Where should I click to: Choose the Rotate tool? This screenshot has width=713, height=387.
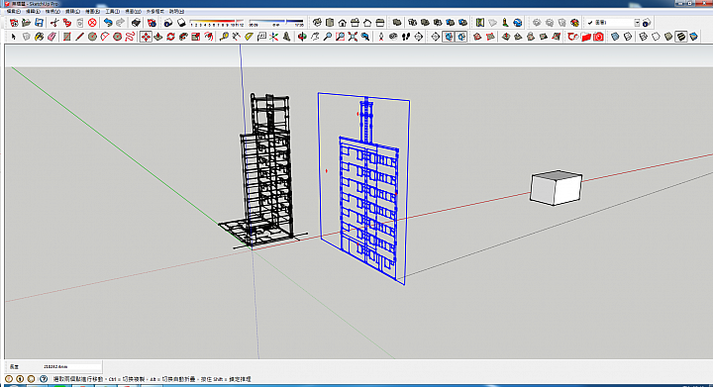(x=171, y=37)
